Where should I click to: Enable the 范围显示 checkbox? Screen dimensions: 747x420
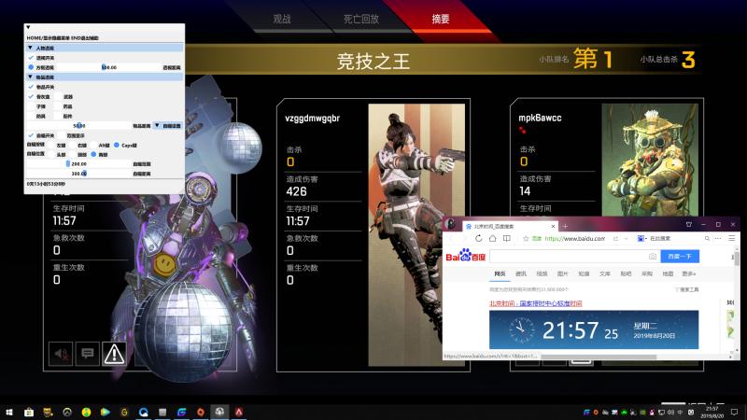click(62, 135)
